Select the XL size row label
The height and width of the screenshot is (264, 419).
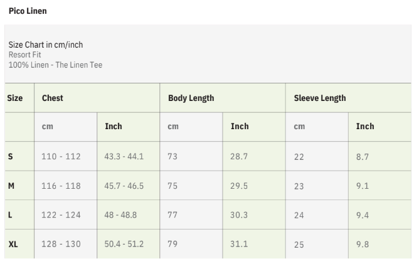click(13, 244)
